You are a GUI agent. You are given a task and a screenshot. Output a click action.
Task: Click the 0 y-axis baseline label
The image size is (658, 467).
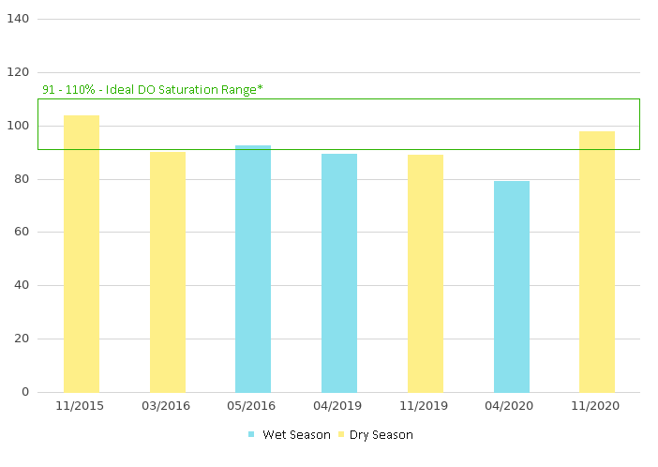(x=26, y=392)
